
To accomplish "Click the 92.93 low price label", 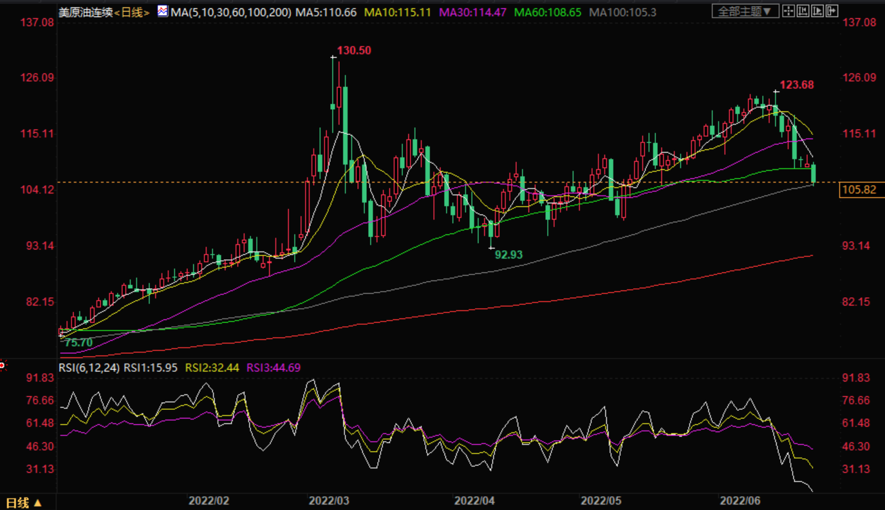I will pyautogui.click(x=508, y=255).
